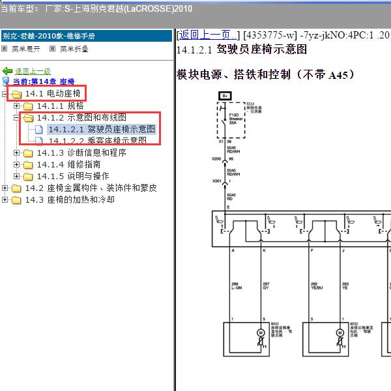Click the 283 YE wire label

[345, 286]
